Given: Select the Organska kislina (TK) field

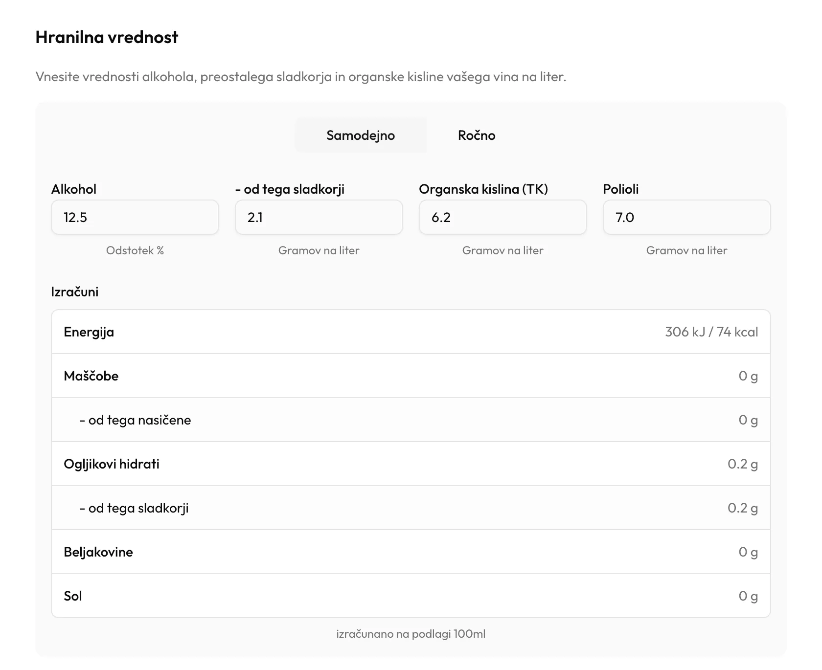Looking at the screenshot, I should [503, 217].
